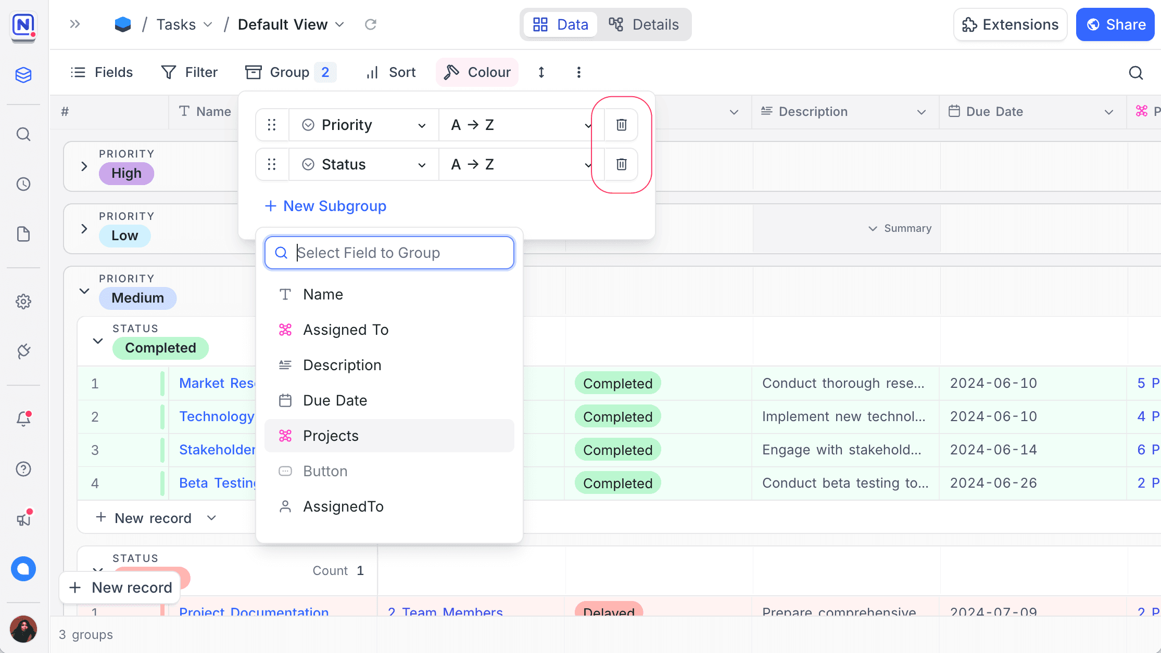Open the settings gear in sidebar
Viewport: 1161px width, 653px height.
[23, 302]
